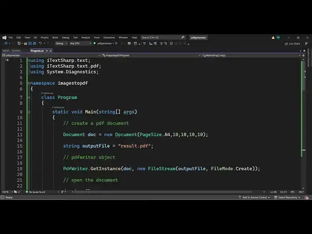Click the Ready status bar chat icon

[2, 197]
